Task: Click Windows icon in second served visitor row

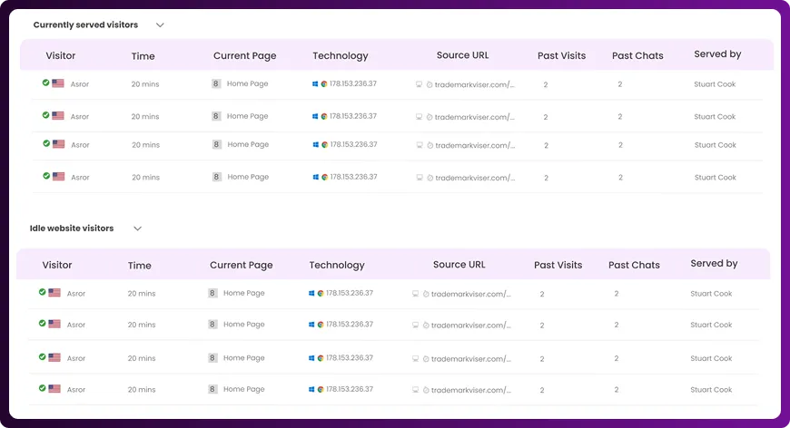Action: click(315, 116)
